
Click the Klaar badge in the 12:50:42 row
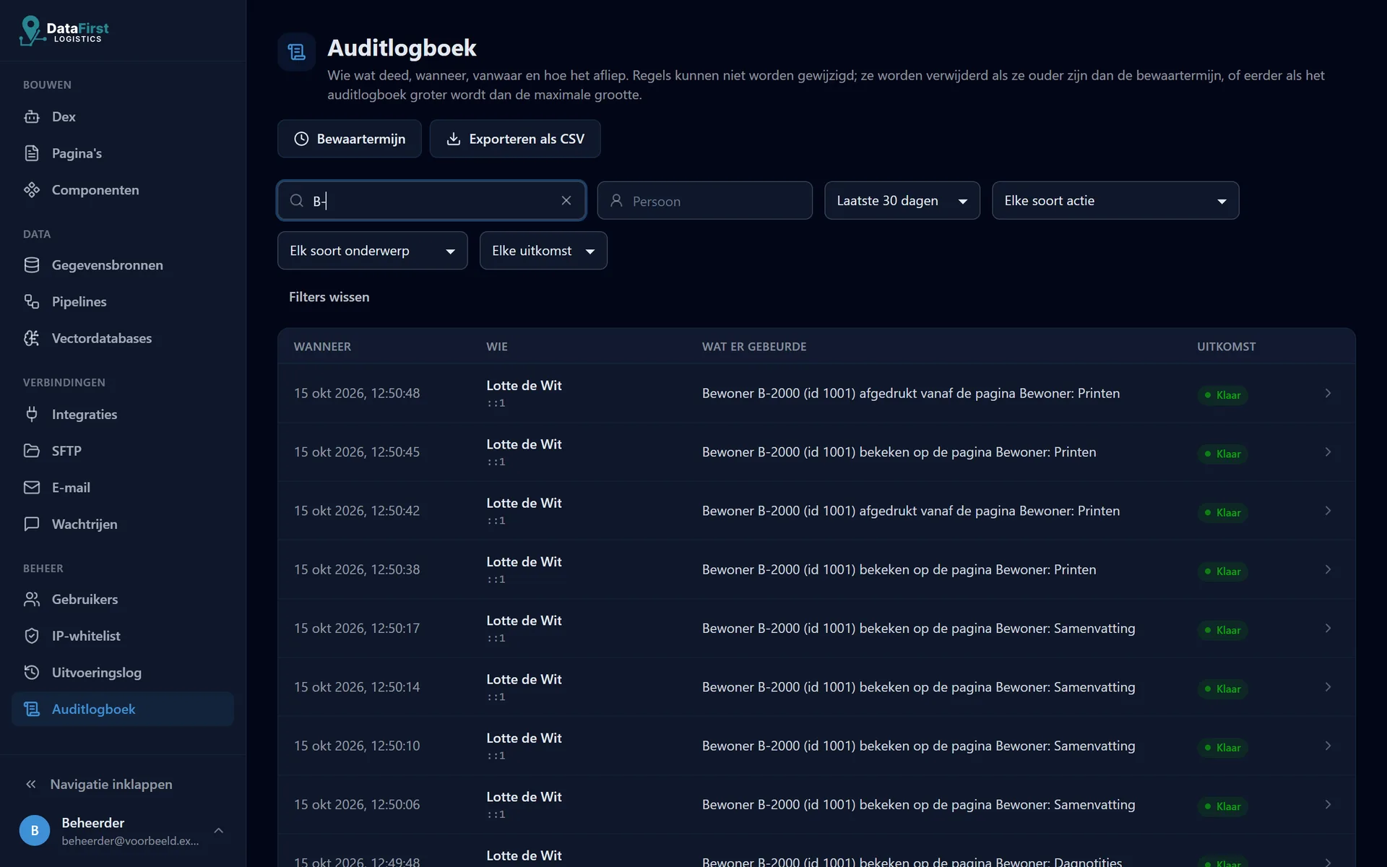1222,512
